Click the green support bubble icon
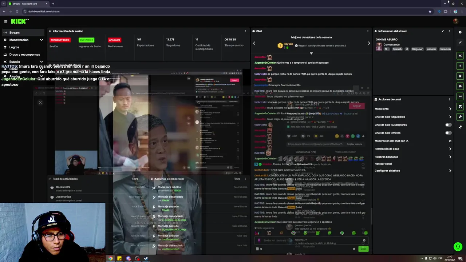This screenshot has height=262, width=466. pos(458,247)
